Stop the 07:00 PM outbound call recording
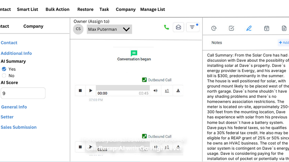The height and width of the screenshot is (162, 289). tap(80, 91)
